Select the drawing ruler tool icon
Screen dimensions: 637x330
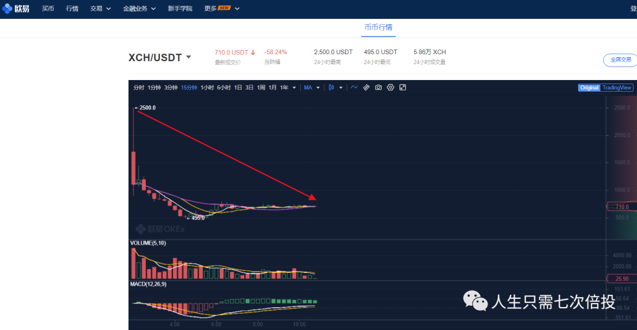[x=366, y=88]
